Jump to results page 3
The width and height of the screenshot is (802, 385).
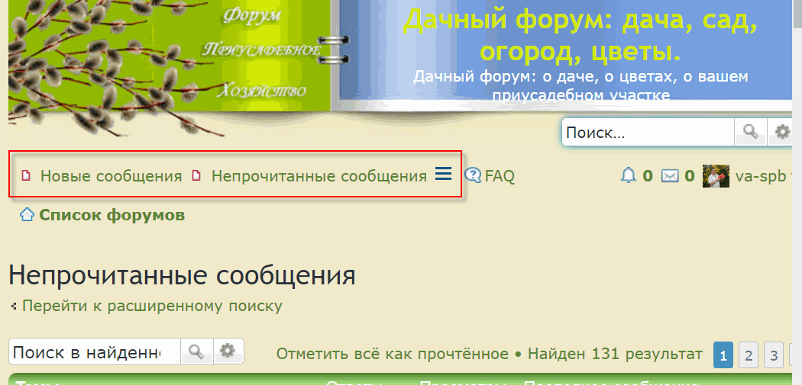[x=774, y=355]
